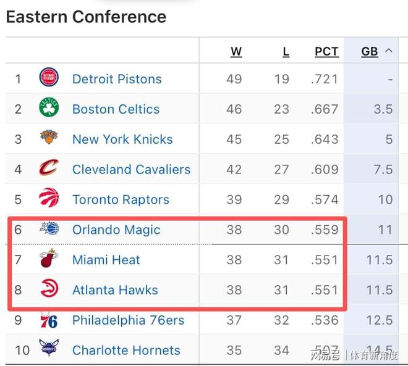Click the Detroit Pistons team logo

click(x=49, y=78)
